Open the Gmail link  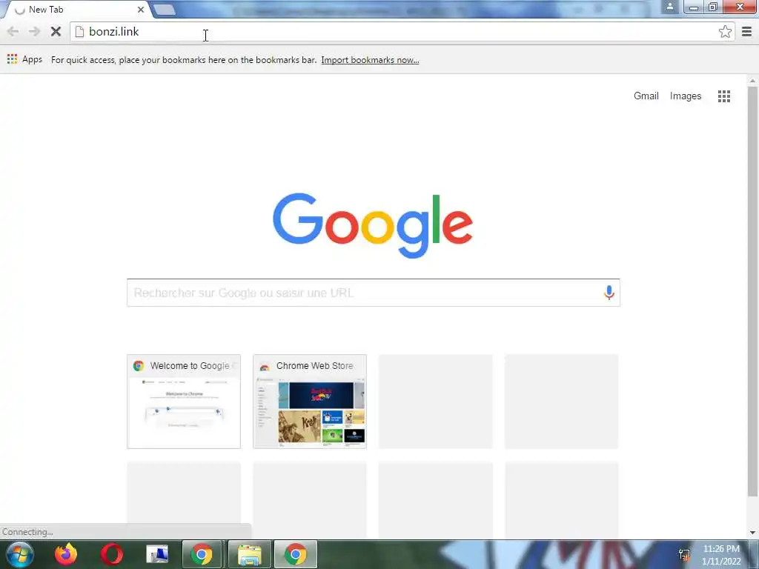pos(646,96)
